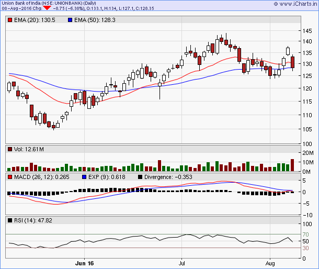Image resolution: width=319 pixels, height=269 pixels.
Task: Click the 'EMA (20): 130.5' label
Action: point(35,20)
